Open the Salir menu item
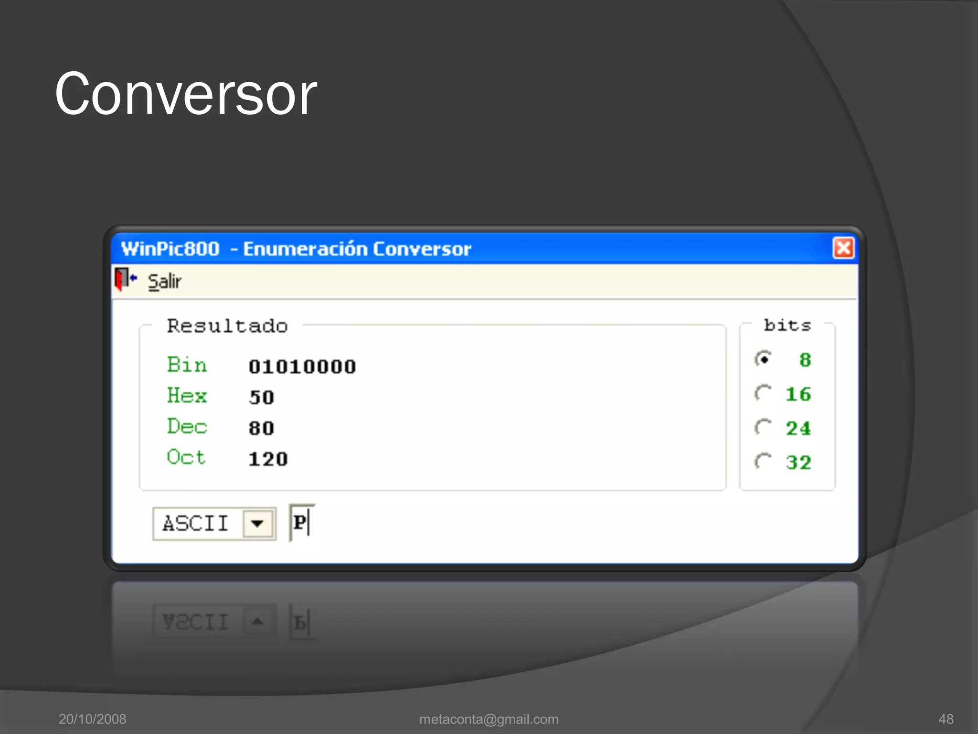978x734 pixels. click(x=164, y=281)
